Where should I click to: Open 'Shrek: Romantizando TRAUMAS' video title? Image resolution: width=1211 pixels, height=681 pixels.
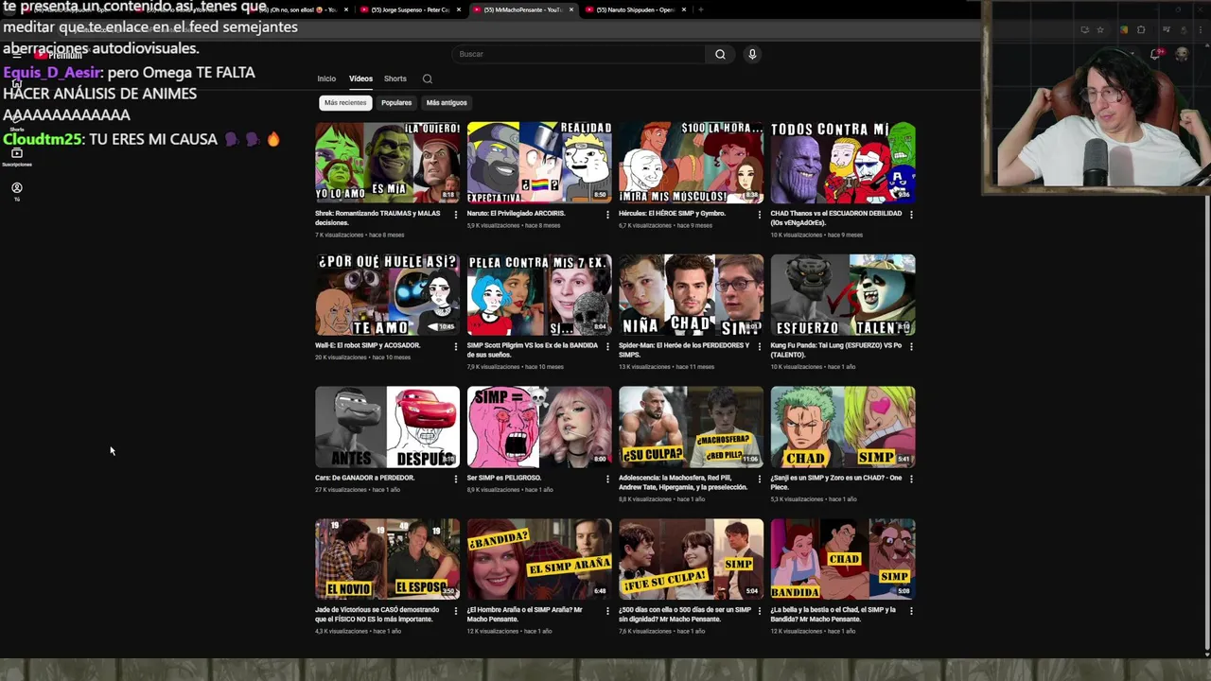[377, 218]
